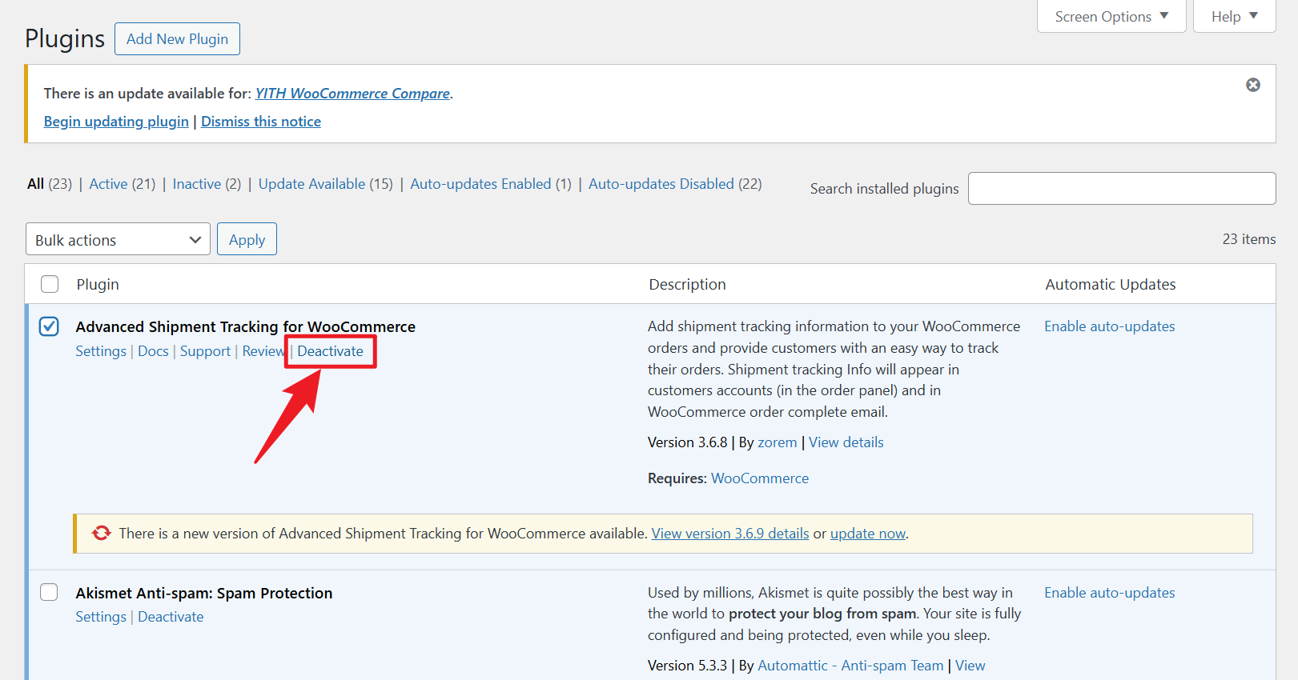The width and height of the screenshot is (1298, 680).
Task: Focus the Search installed plugins field
Action: tap(1121, 188)
